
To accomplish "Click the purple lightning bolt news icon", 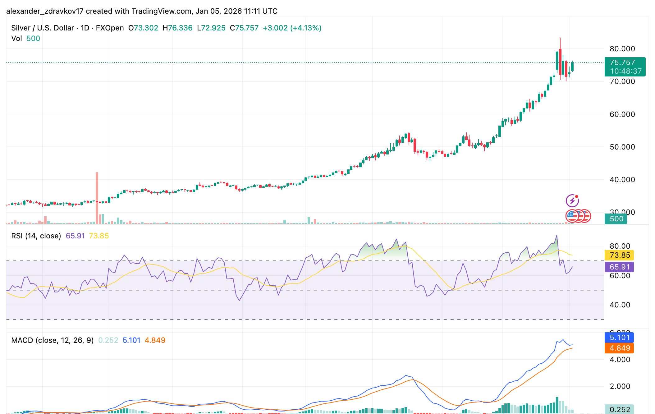I will point(572,201).
